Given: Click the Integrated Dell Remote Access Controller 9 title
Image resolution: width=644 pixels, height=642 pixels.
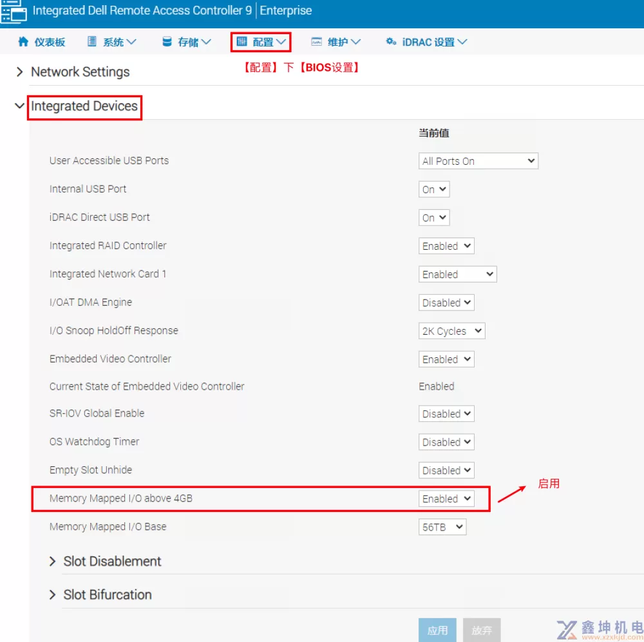Looking at the screenshot, I should pos(142,10).
